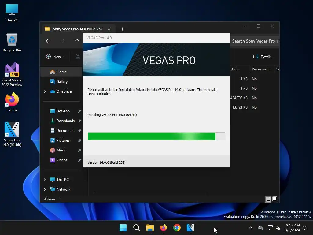Launch Firefox from the desktop shortcut

(12, 102)
